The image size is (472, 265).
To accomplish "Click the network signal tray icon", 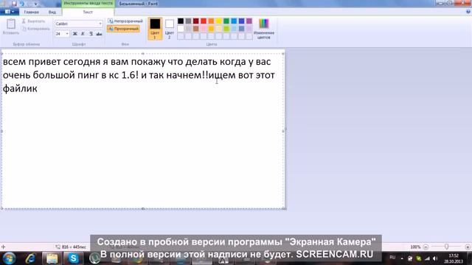I will pos(427,258).
